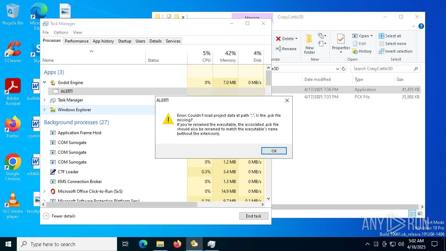
Task: Click the Godot Engine process icon
Action: [x=53, y=83]
